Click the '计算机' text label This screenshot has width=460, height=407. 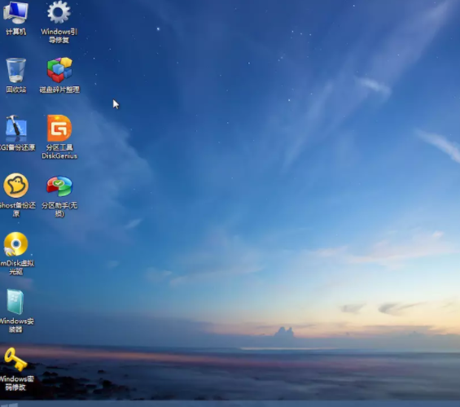[x=15, y=32]
